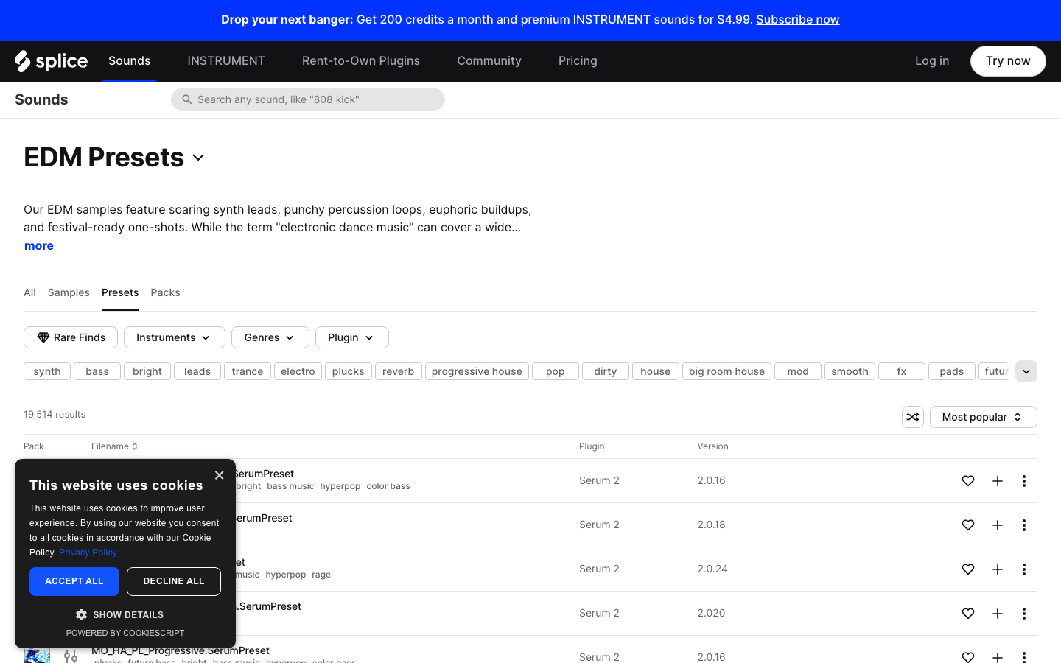Screen dimensions: 1061x663
Task: Expand the Genres filter dropdown
Action: tap(270, 337)
